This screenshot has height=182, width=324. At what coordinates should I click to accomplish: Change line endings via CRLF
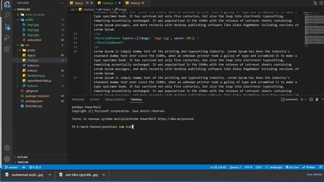259,167
